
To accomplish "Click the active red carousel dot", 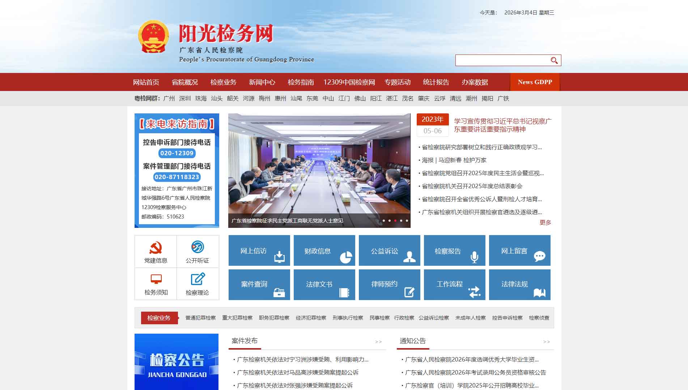I will 395,221.
